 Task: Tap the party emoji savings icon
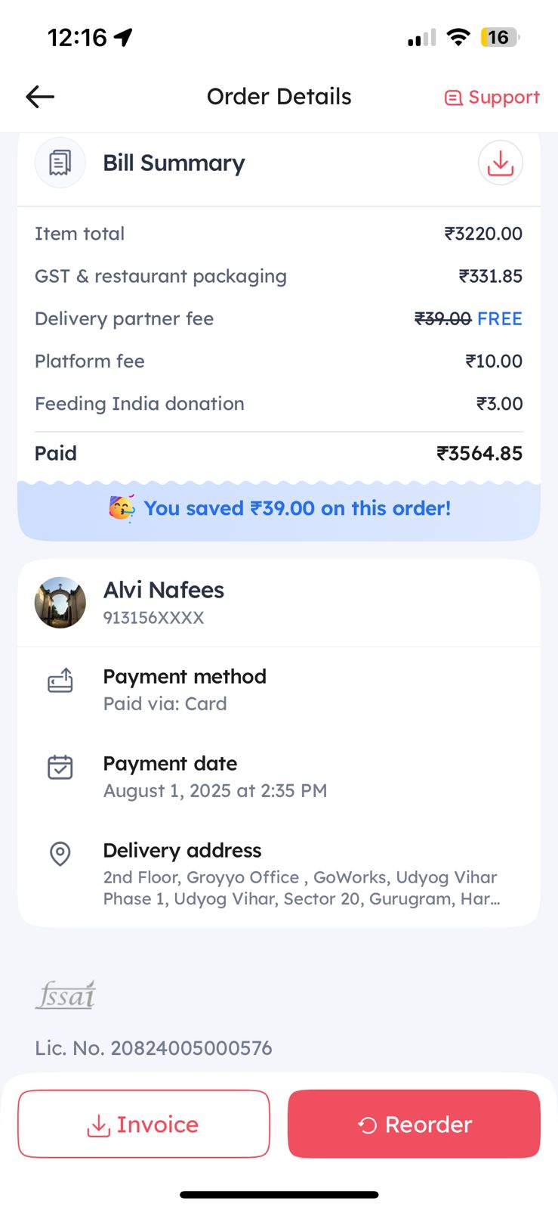click(x=122, y=508)
